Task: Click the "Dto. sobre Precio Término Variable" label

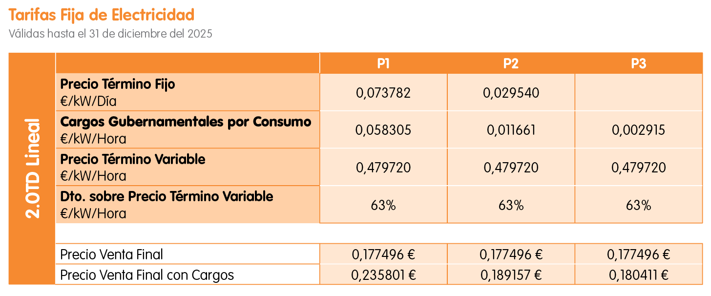Action: tap(167, 197)
